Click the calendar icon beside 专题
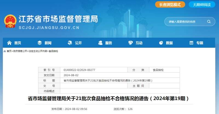 [191, 43]
